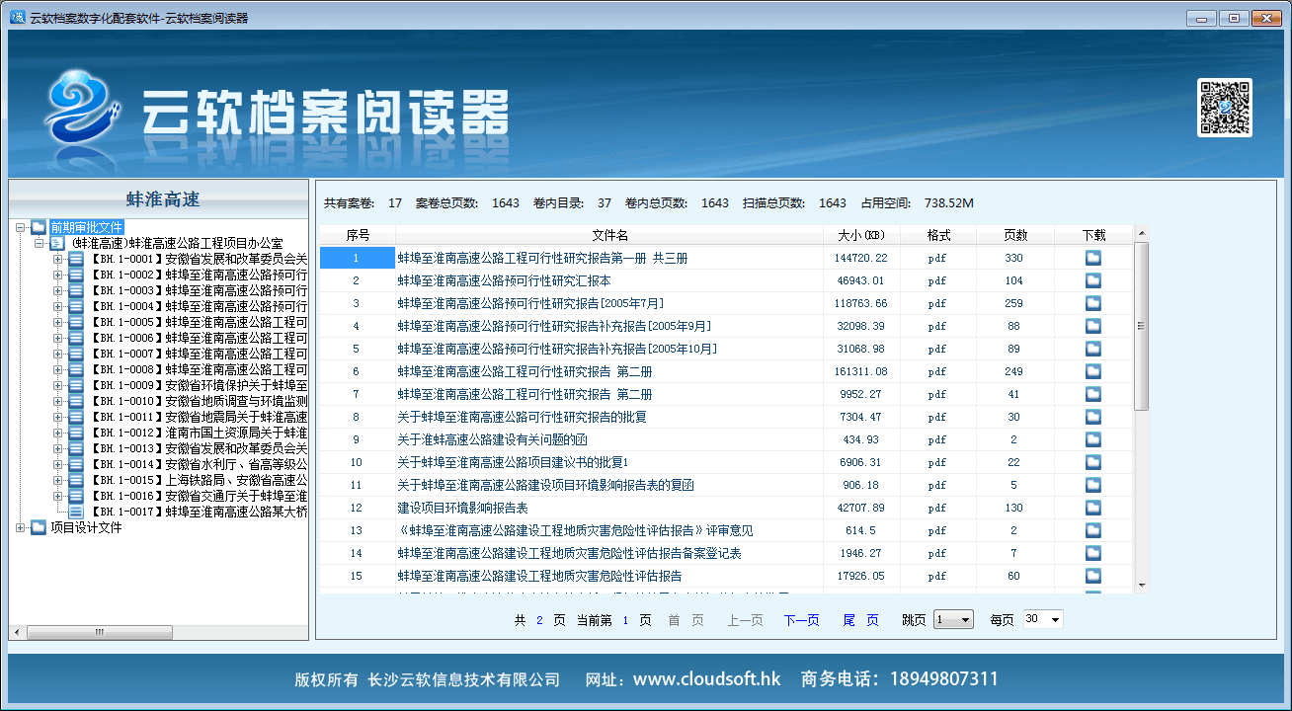The height and width of the screenshot is (711, 1292).
Task: Select tree item BH.1-0012 淮南市国土资源局
Action: coord(199,433)
